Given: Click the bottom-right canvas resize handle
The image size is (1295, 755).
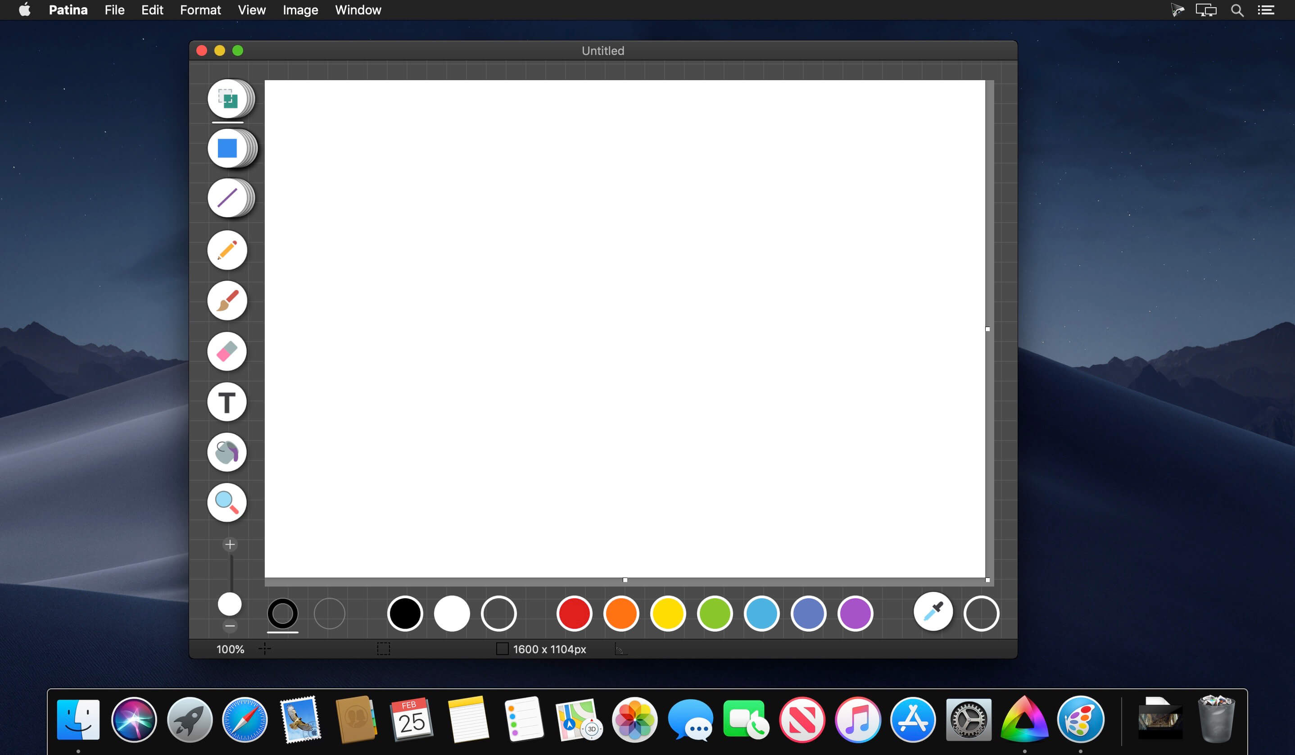Looking at the screenshot, I should pyautogui.click(x=987, y=580).
